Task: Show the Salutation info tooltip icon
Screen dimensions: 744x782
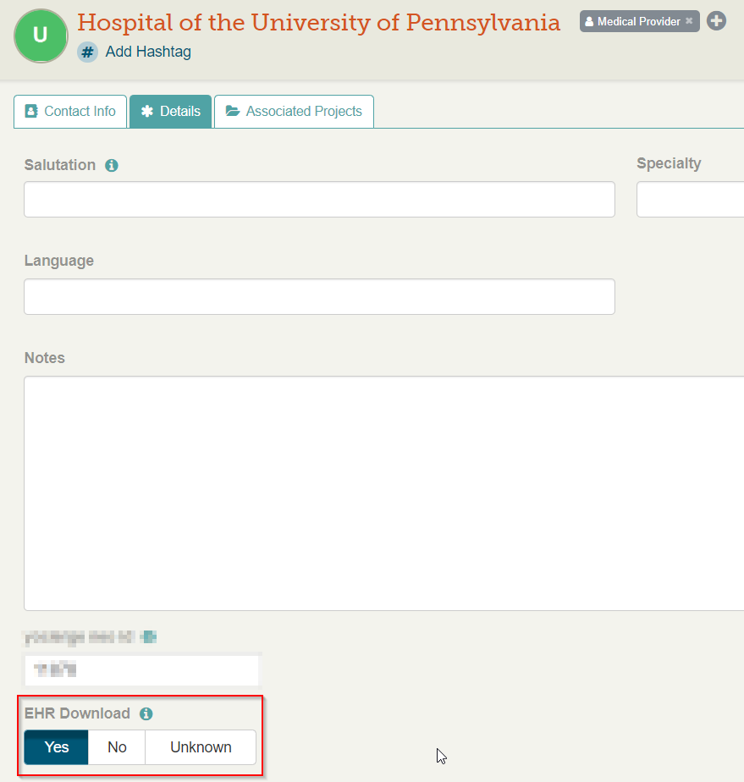Action: pos(112,165)
